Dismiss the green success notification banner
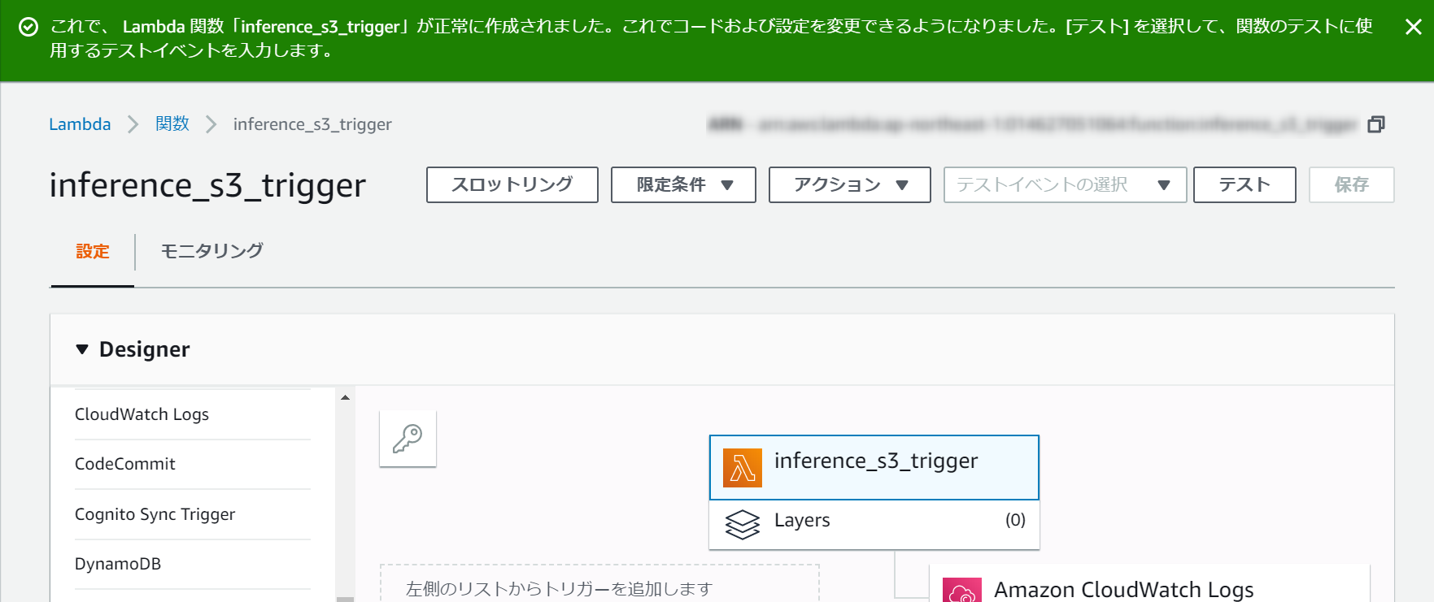Viewport: 1434px width, 602px height. pos(1414,27)
